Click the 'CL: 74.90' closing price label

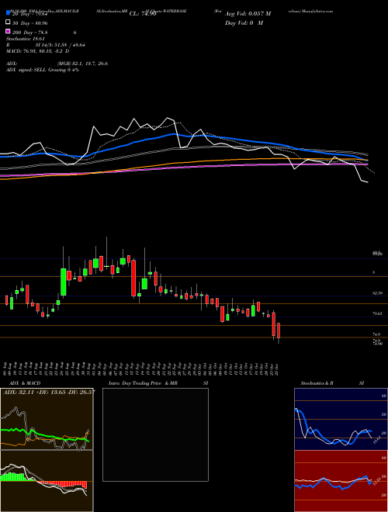point(143,13)
